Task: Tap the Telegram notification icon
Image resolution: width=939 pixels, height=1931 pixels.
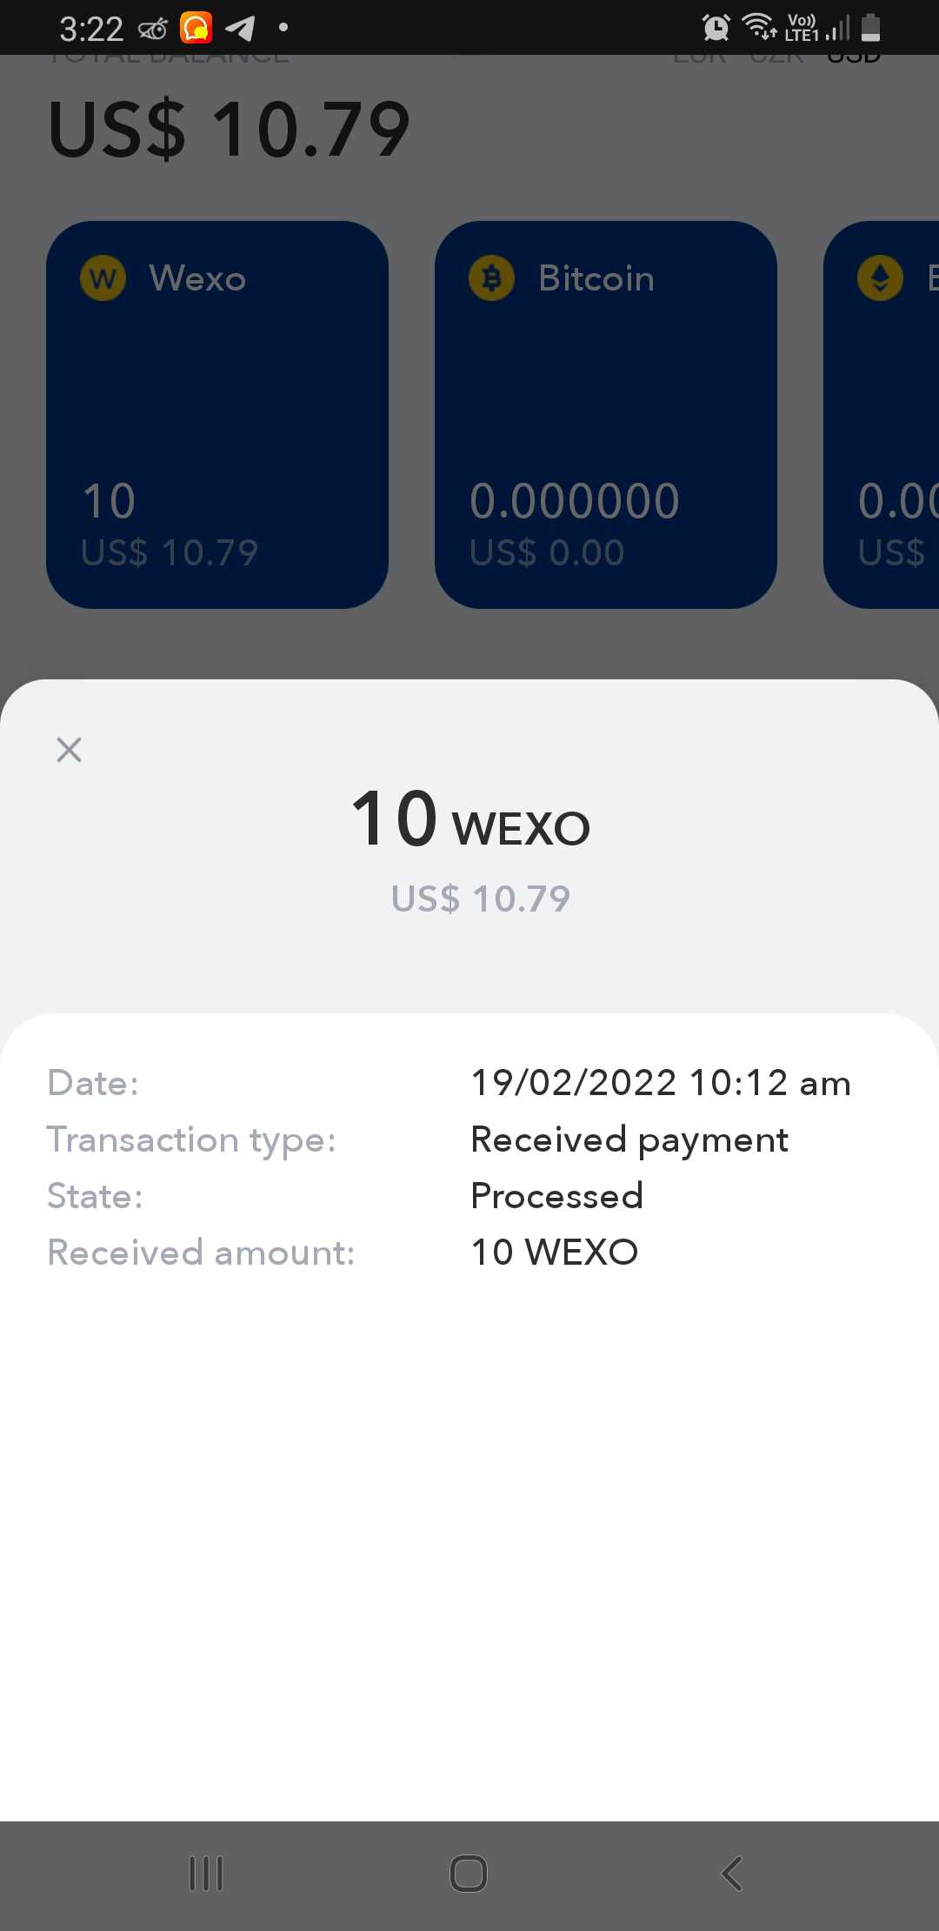Action: [x=240, y=29]
